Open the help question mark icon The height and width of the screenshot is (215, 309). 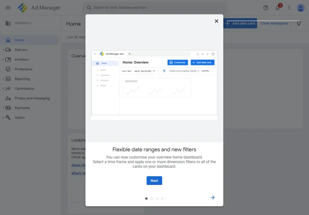pos(266,8)
